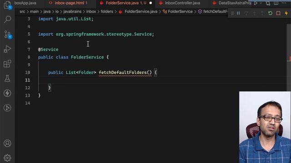The image size is (291, 163).
Task: Click the FolderService class name on line 8
Action: pyautogui.click(x=87, y=57)
